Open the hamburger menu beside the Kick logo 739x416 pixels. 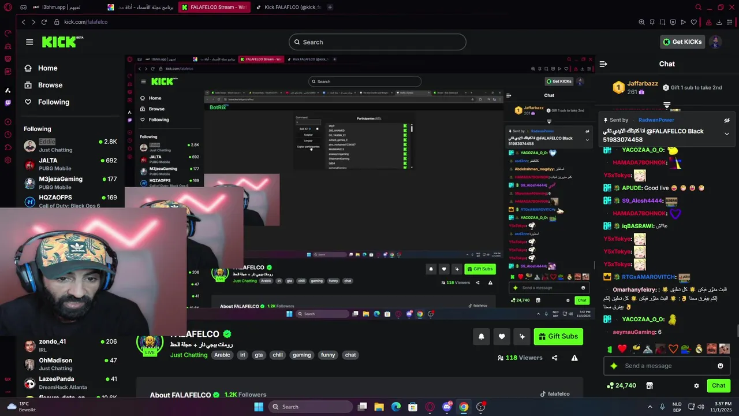[29, 42]
